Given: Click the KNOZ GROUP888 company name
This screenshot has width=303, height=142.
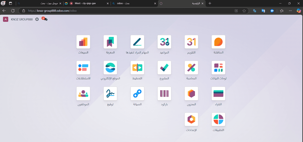Looking at the screenshot, I should [x=22, y=19].
